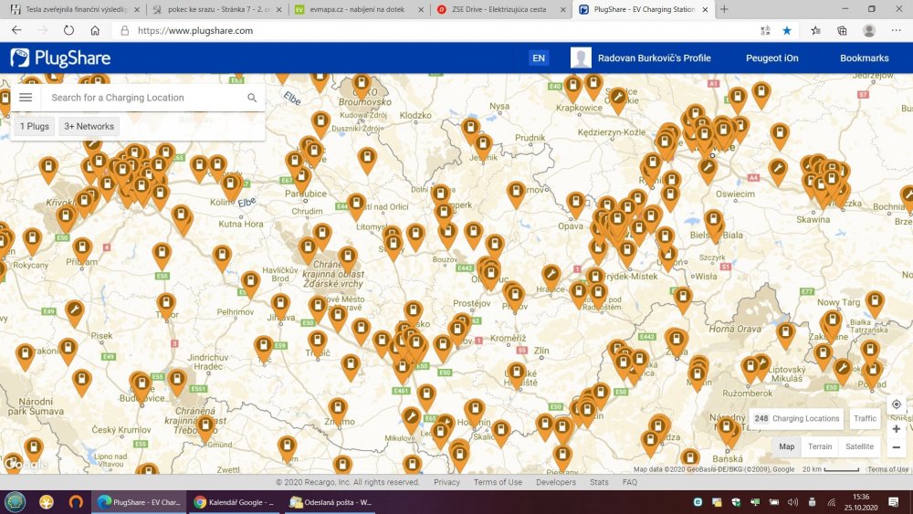Click the search magnifier icon
The height and width of the screenshot is (514, 913).
pyautogui.click(x=252, y=98)
